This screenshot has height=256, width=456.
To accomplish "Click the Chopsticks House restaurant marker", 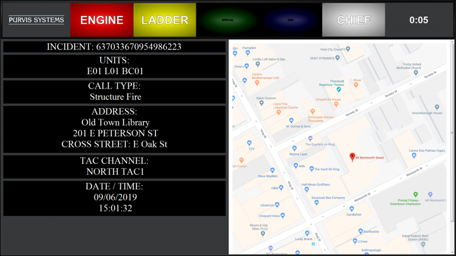I will click(x=337, y=104).
